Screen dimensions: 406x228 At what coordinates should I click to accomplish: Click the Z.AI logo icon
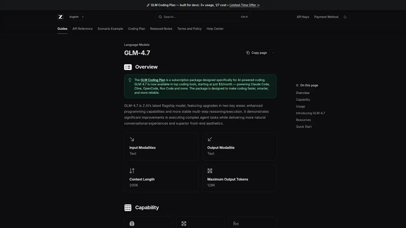[x=60, y=17]
